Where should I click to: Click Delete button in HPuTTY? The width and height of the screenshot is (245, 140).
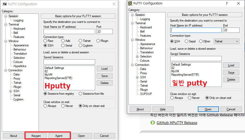105,83
